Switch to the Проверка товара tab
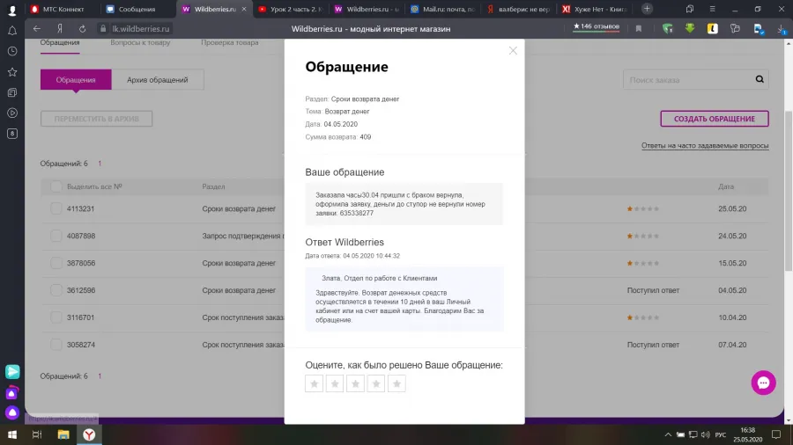The image size is (793, 445). (230, 43)
